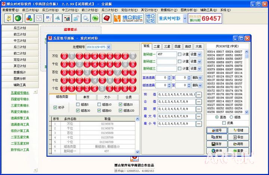The height and width of the screenshot is (175, 269).
Task: Open the 设置 dropdown for 胆码组一
Action: [200, 54]
